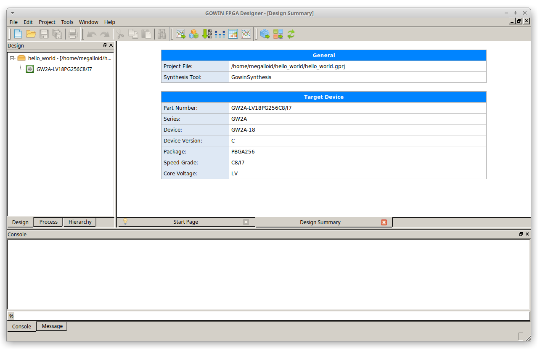This screenshot has width=540, height=349.
Task: Click the chart icon with green arrow
Action: click(x=181, y=34)
